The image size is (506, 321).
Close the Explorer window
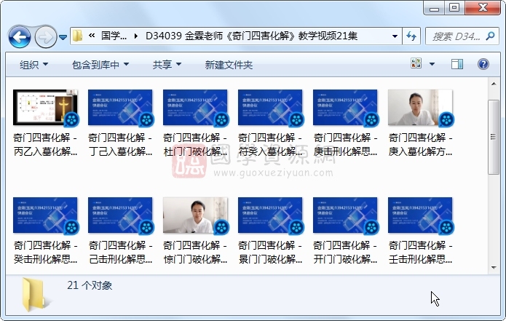(x=483, y=8)
